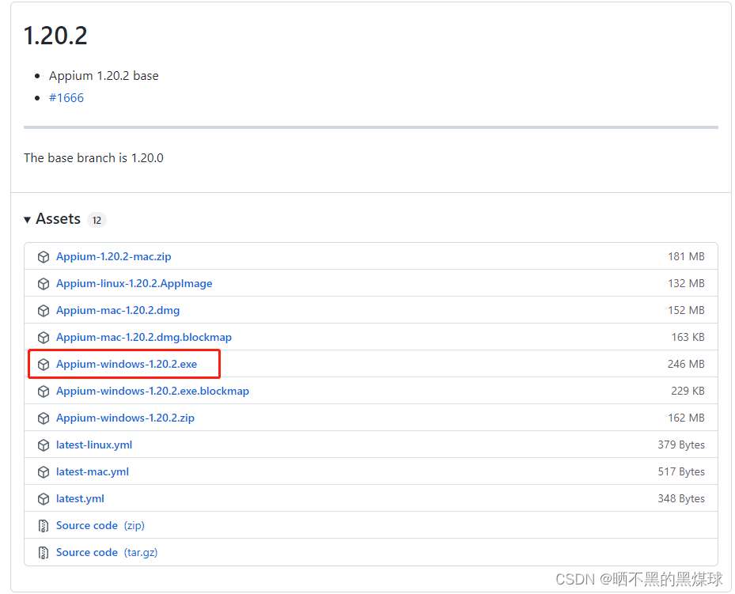Image resolution: width=735 pixels, height=594 pixels.
Task: Select the 132 MB size text
Action: click(x=686, y=283)
